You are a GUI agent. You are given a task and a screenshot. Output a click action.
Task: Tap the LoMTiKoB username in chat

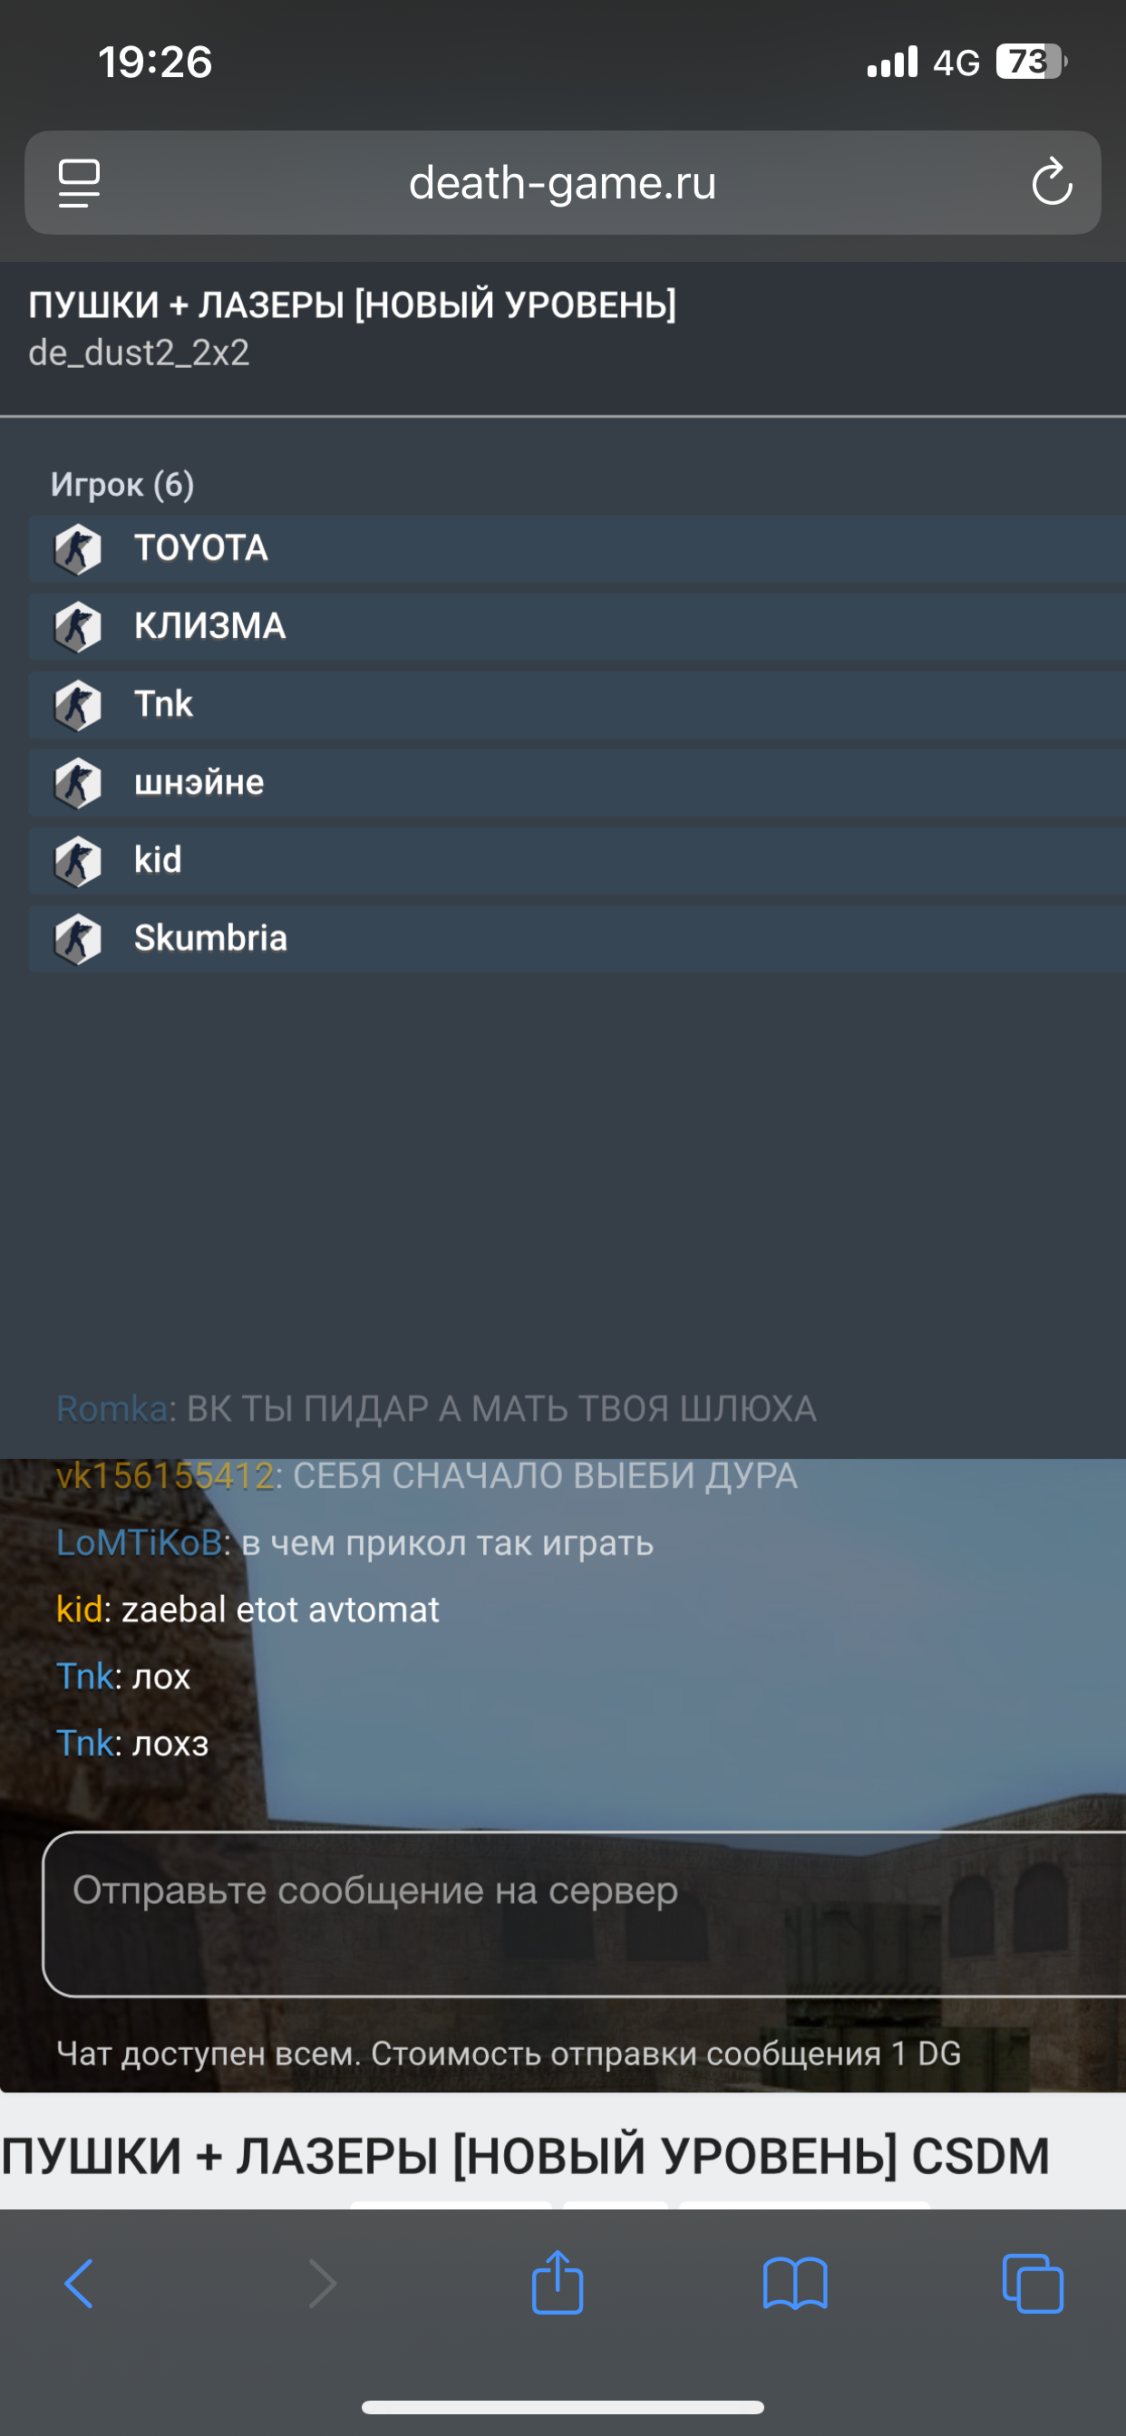point(139,1542)
